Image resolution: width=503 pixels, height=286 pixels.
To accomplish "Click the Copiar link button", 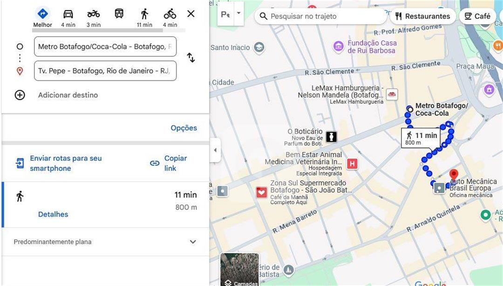I will pyautogui.click(x=176, y=163).
